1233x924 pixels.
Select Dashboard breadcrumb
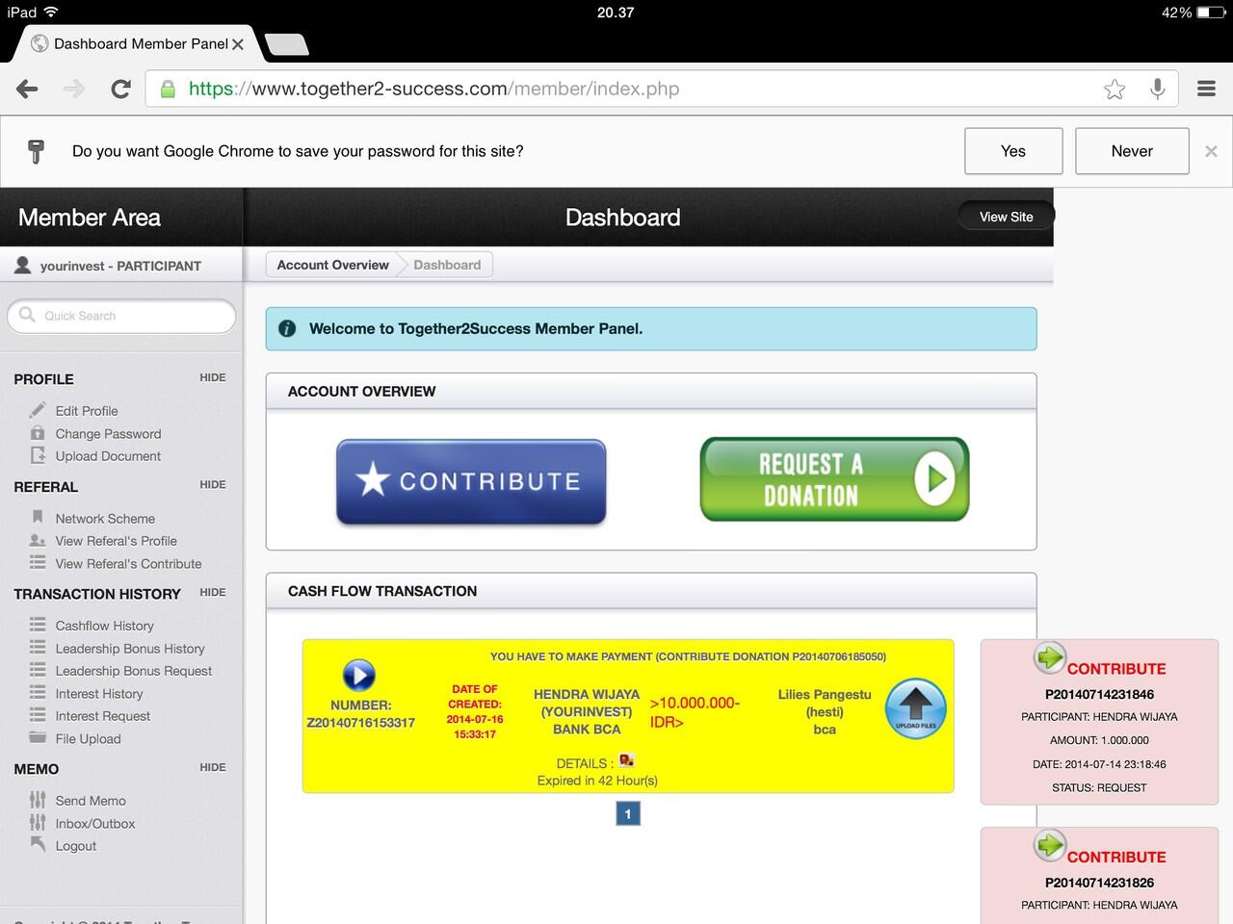tap(447, 265)
